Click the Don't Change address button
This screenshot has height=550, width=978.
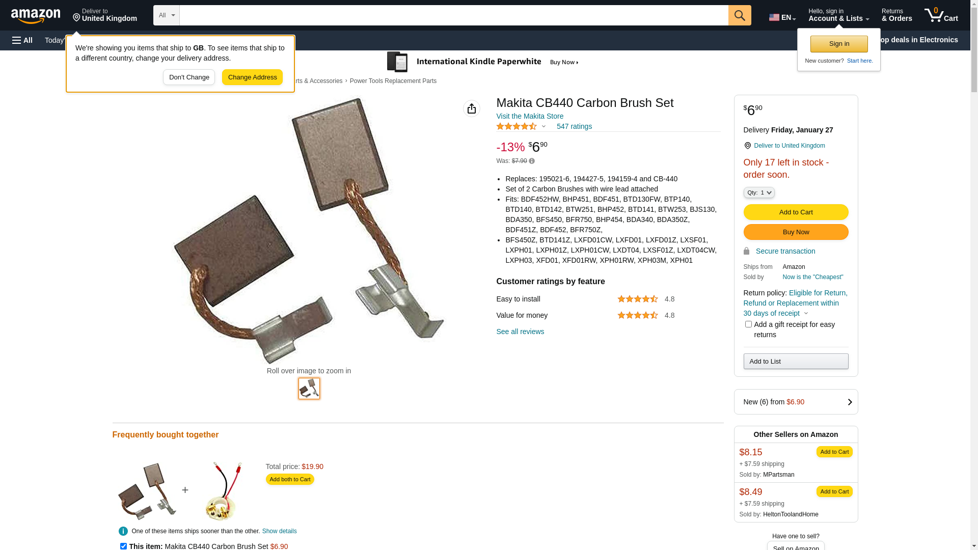tap(189, 77)
